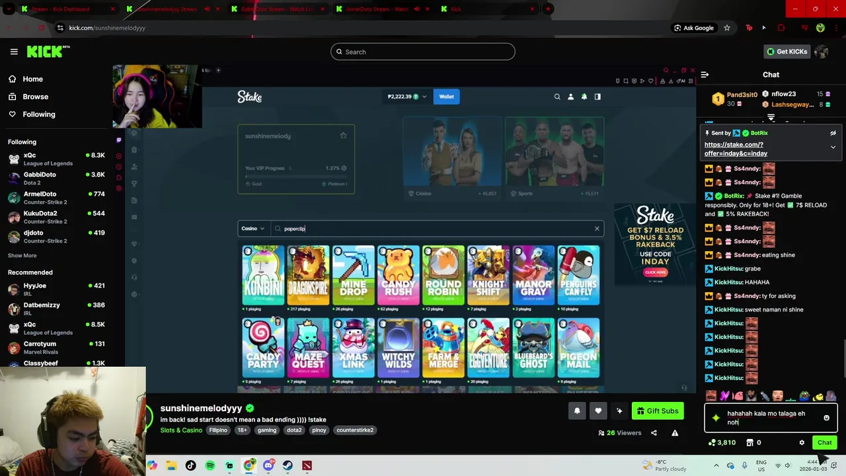Viewport: 846px width, 476px height.
Task: Bookmark page with the star icon
Action: coord(727,28)
